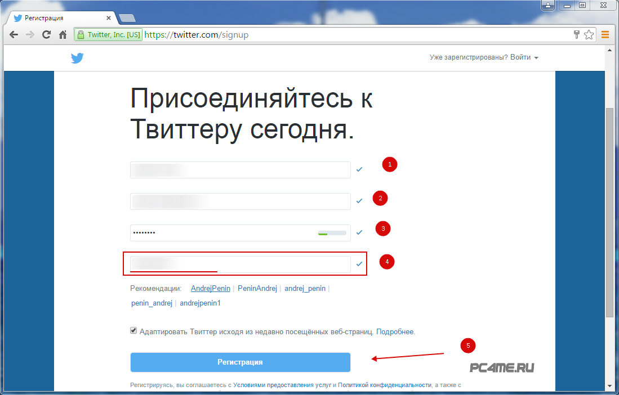The width and height of the screenshot is (619, 395).
Task: Click the Twitter, Inc. [US] certificate label
Action: pyautogui.click(x=114, y=35)
